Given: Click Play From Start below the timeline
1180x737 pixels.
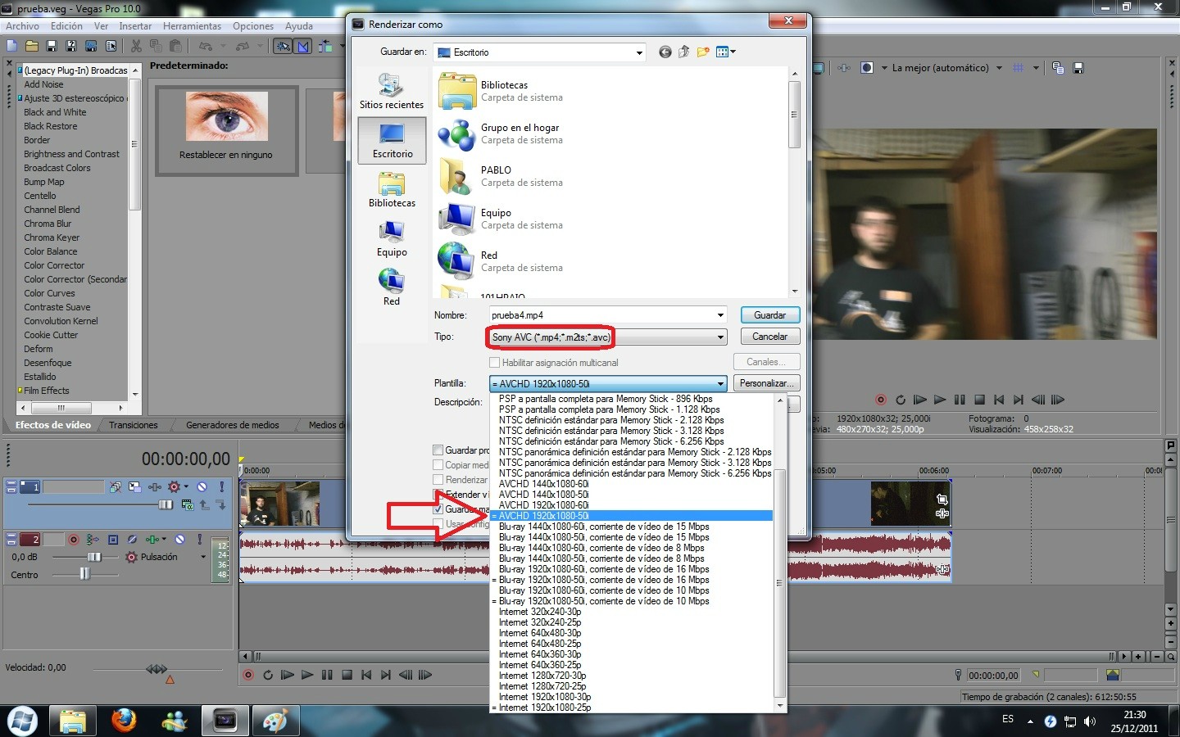Looking at the screenshot, I should pyautogui.click(x=288, y=675).
